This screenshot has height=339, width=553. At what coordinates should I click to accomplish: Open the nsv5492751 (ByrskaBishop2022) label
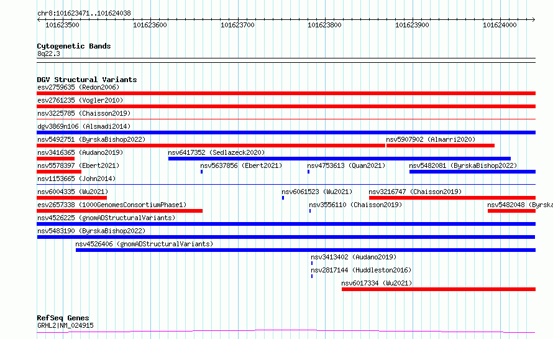91,139
